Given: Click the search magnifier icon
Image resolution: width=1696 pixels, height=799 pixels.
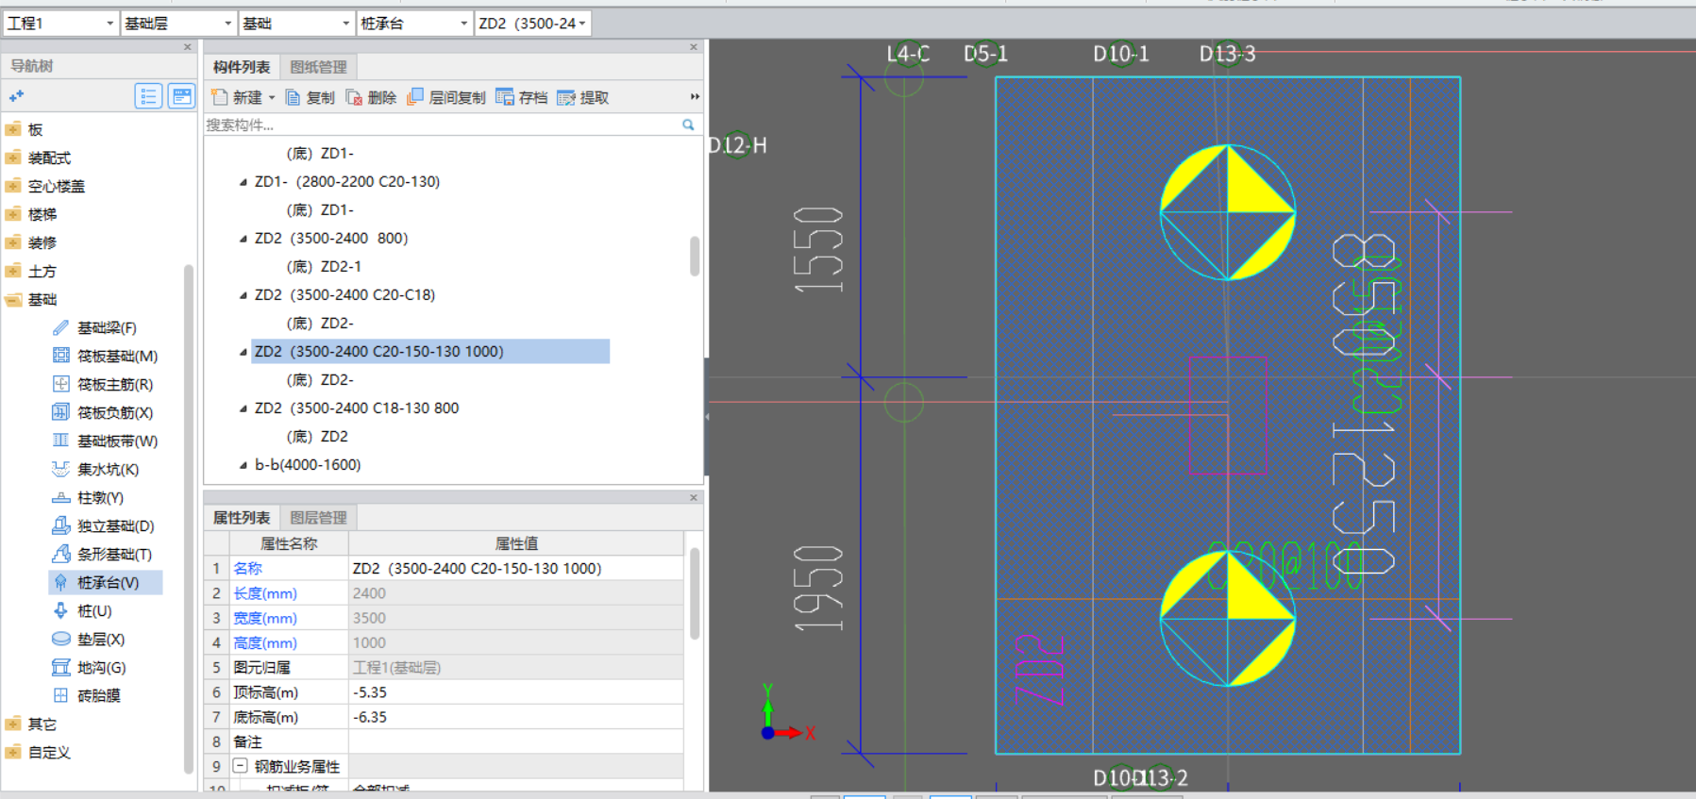Looking at the screenshot, I should coord(688,125).
